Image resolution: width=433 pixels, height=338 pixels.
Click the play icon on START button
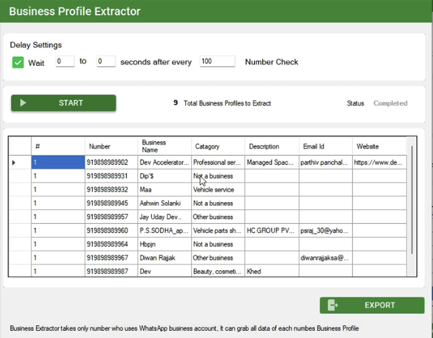[x=23, y=103]
